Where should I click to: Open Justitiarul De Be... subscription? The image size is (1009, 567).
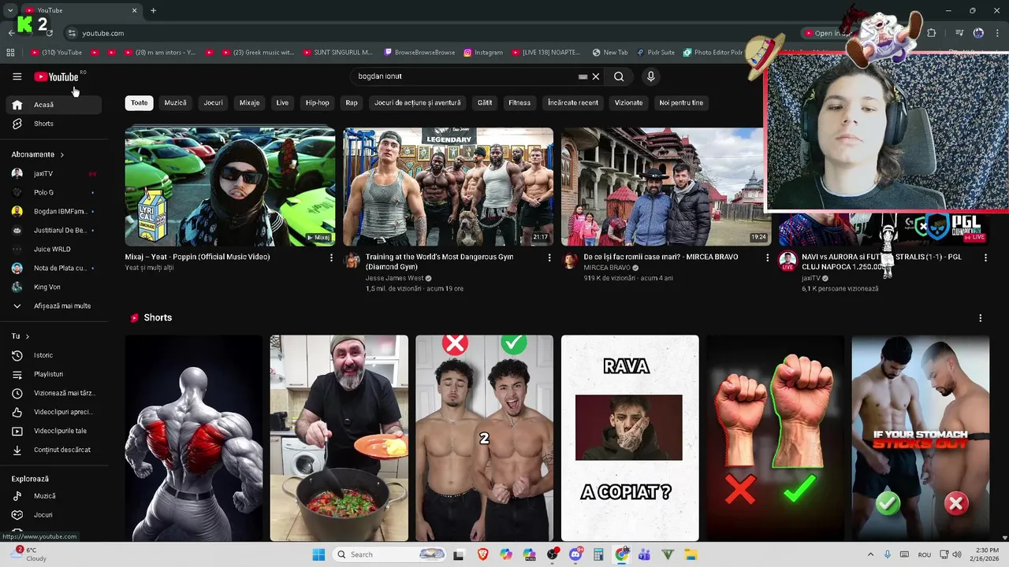click(54, 230)
